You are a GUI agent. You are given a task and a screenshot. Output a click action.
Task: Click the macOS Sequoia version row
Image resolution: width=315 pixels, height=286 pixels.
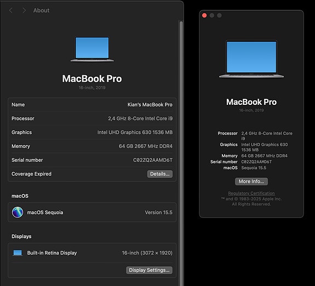[92, 212]
